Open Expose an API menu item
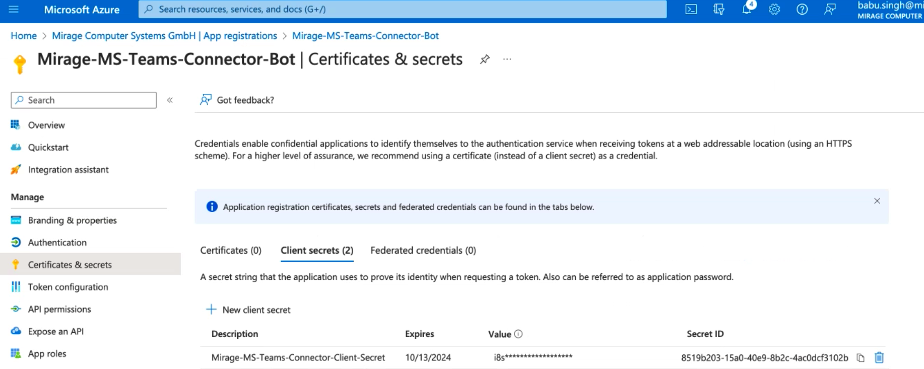 [56, 331]
